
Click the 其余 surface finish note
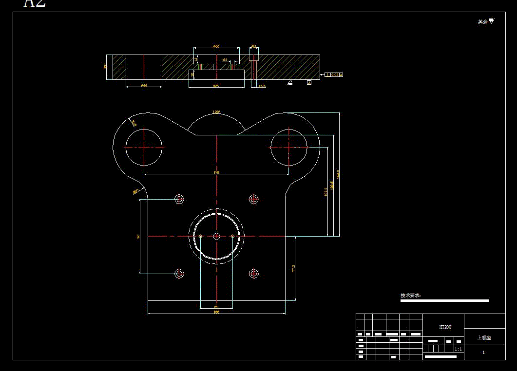point(483,22)
